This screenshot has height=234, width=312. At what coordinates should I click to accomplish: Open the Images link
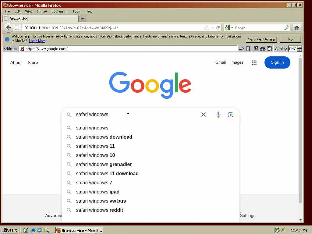236,62
